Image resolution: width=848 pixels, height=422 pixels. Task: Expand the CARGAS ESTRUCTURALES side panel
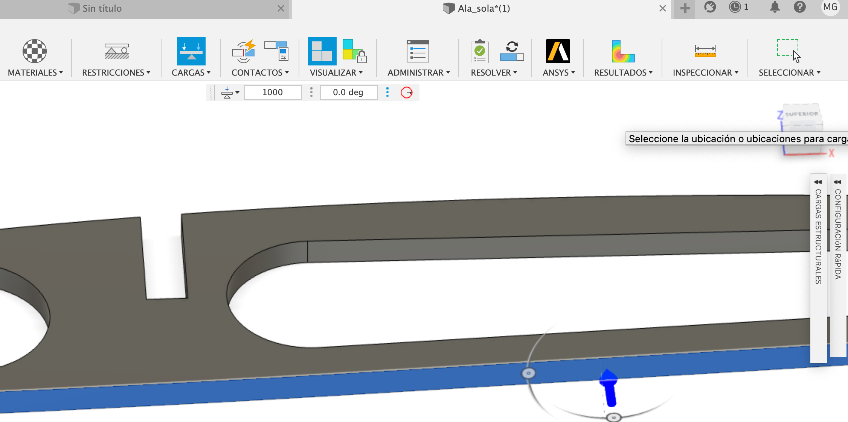[x=818, y=268]
